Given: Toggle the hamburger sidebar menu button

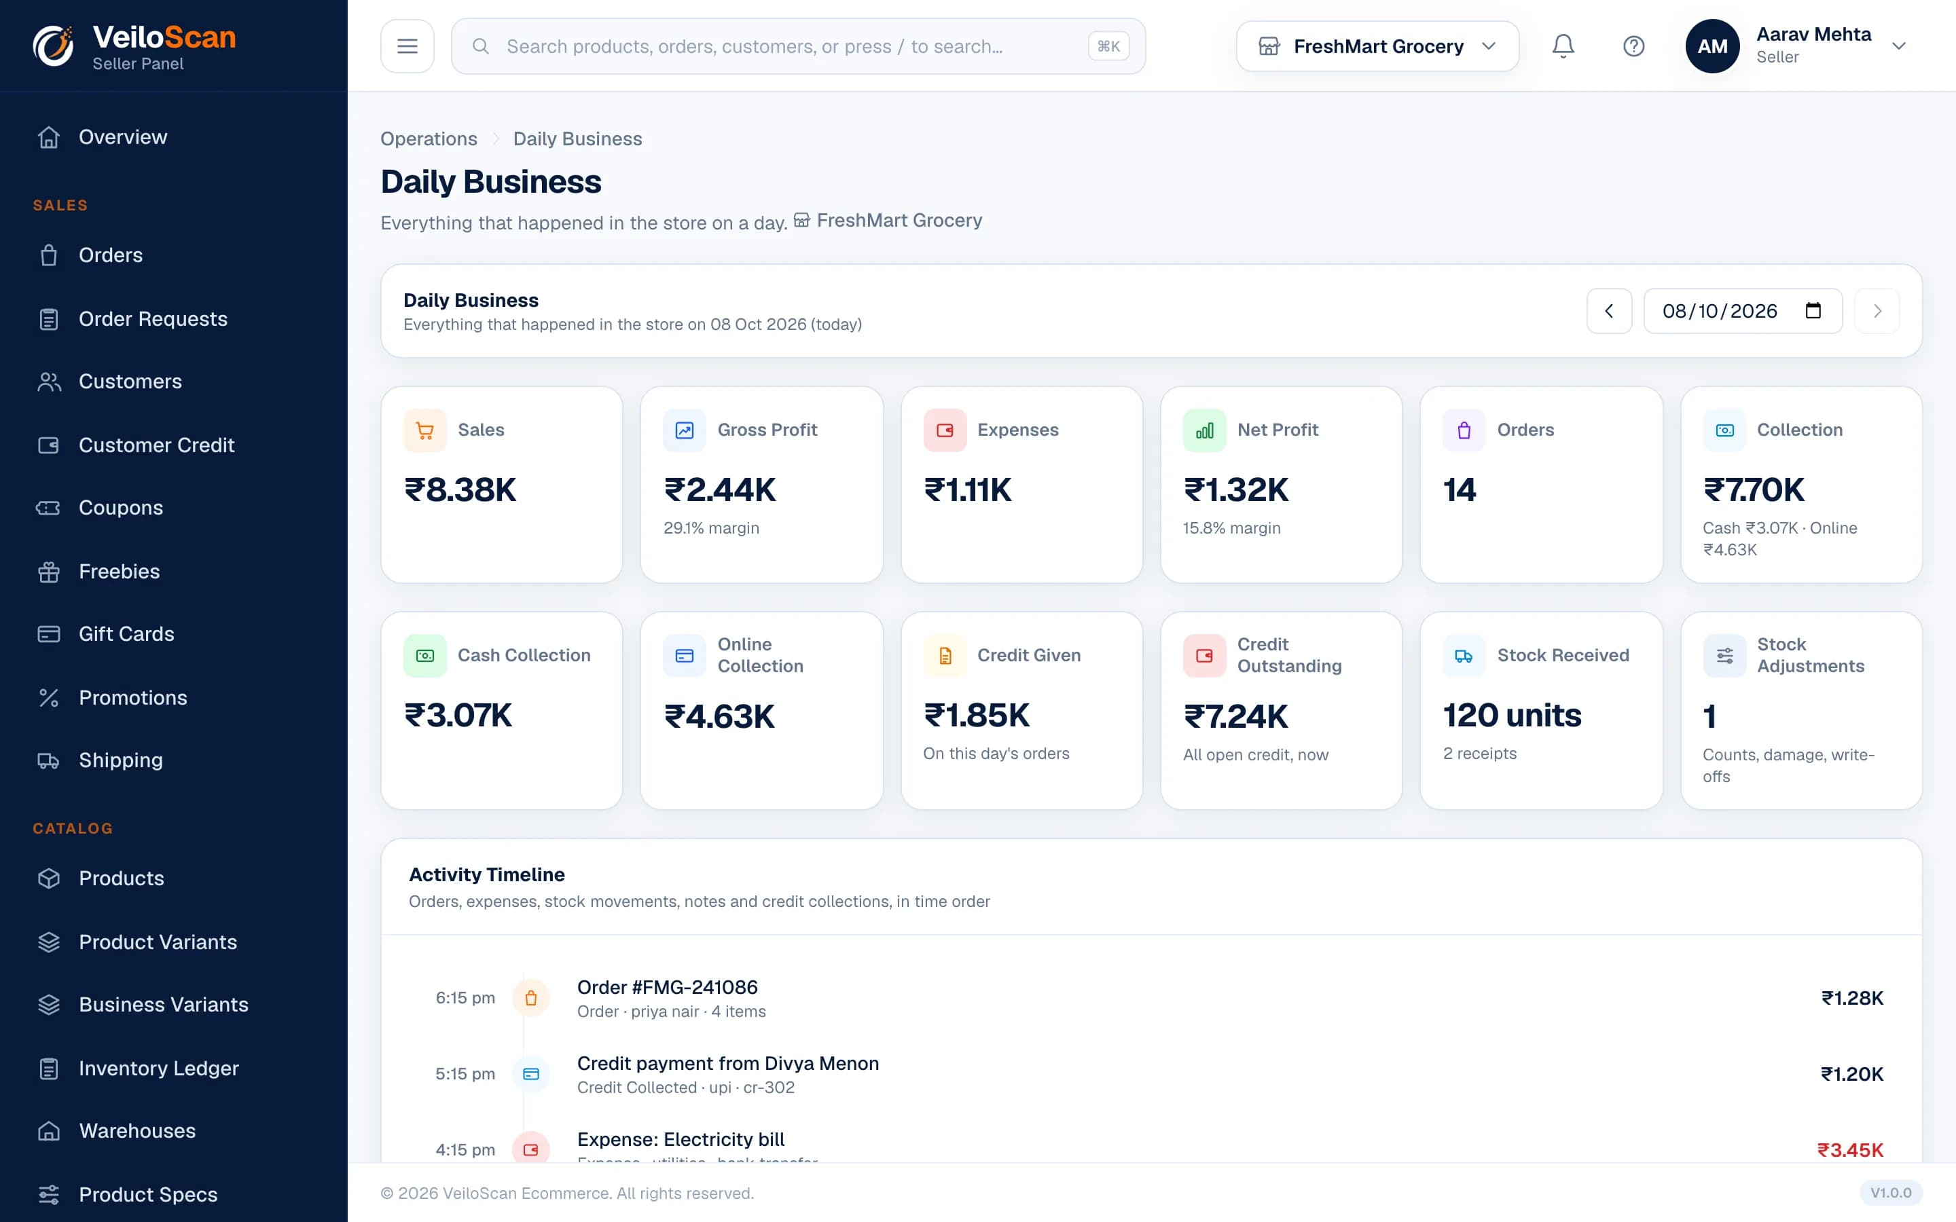Looking at the screenshot, I should click(407, 46).
